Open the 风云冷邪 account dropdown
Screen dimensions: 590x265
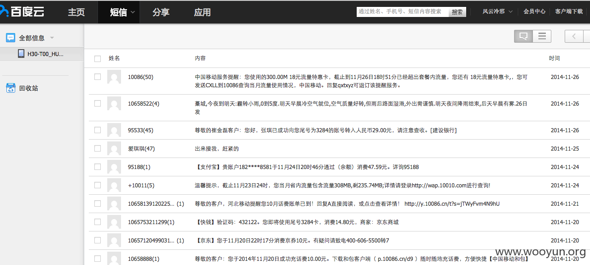[497, 11]
